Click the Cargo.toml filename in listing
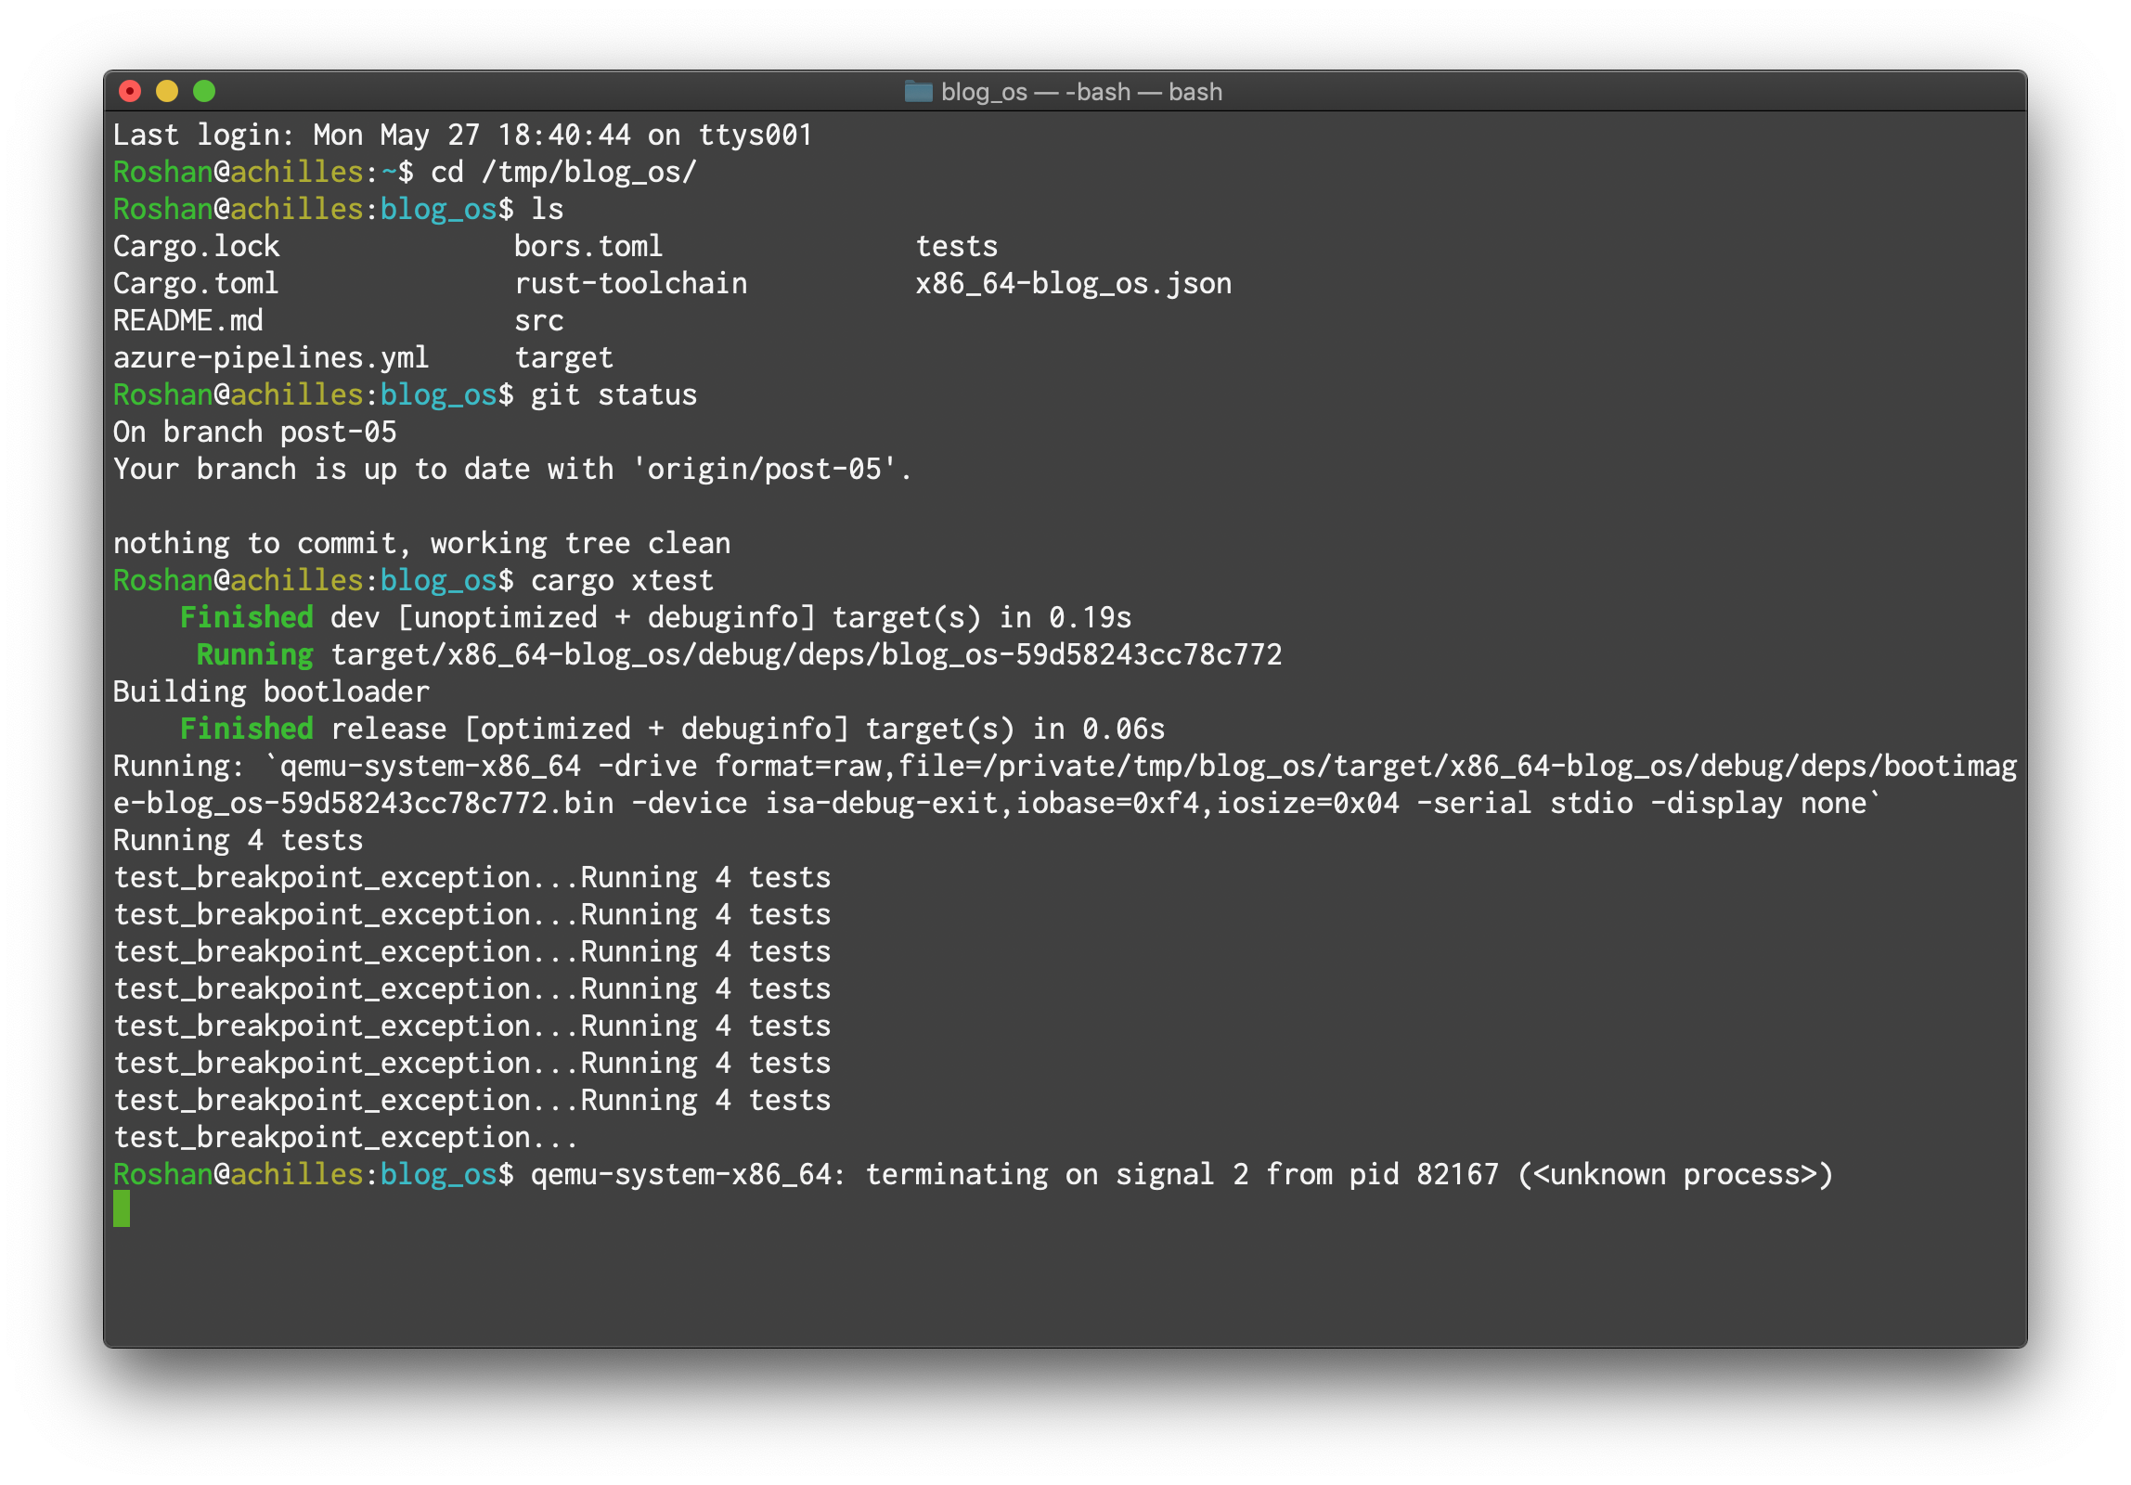2131x1485 pixels. point(196,283)
